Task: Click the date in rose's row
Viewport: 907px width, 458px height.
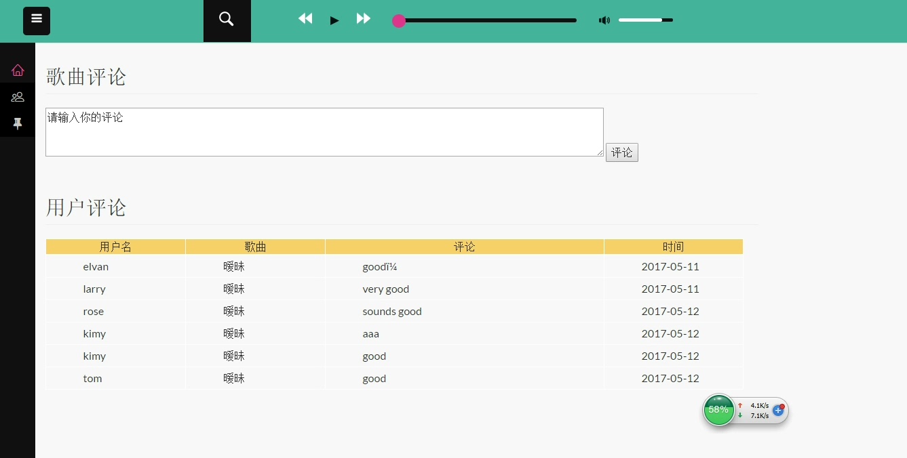Action: 670,312
